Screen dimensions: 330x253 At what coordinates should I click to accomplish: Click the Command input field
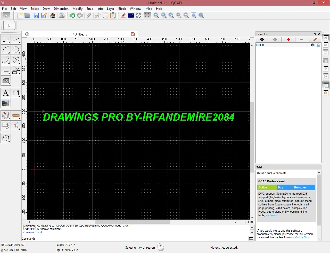(142, 239)
